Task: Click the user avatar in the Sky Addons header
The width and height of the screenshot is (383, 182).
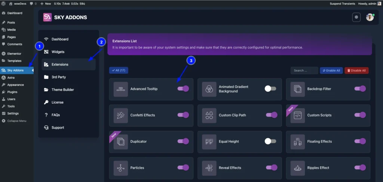Action: click(370, 17)
